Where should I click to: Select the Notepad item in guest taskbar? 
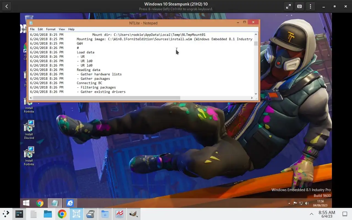click(55, 203)
